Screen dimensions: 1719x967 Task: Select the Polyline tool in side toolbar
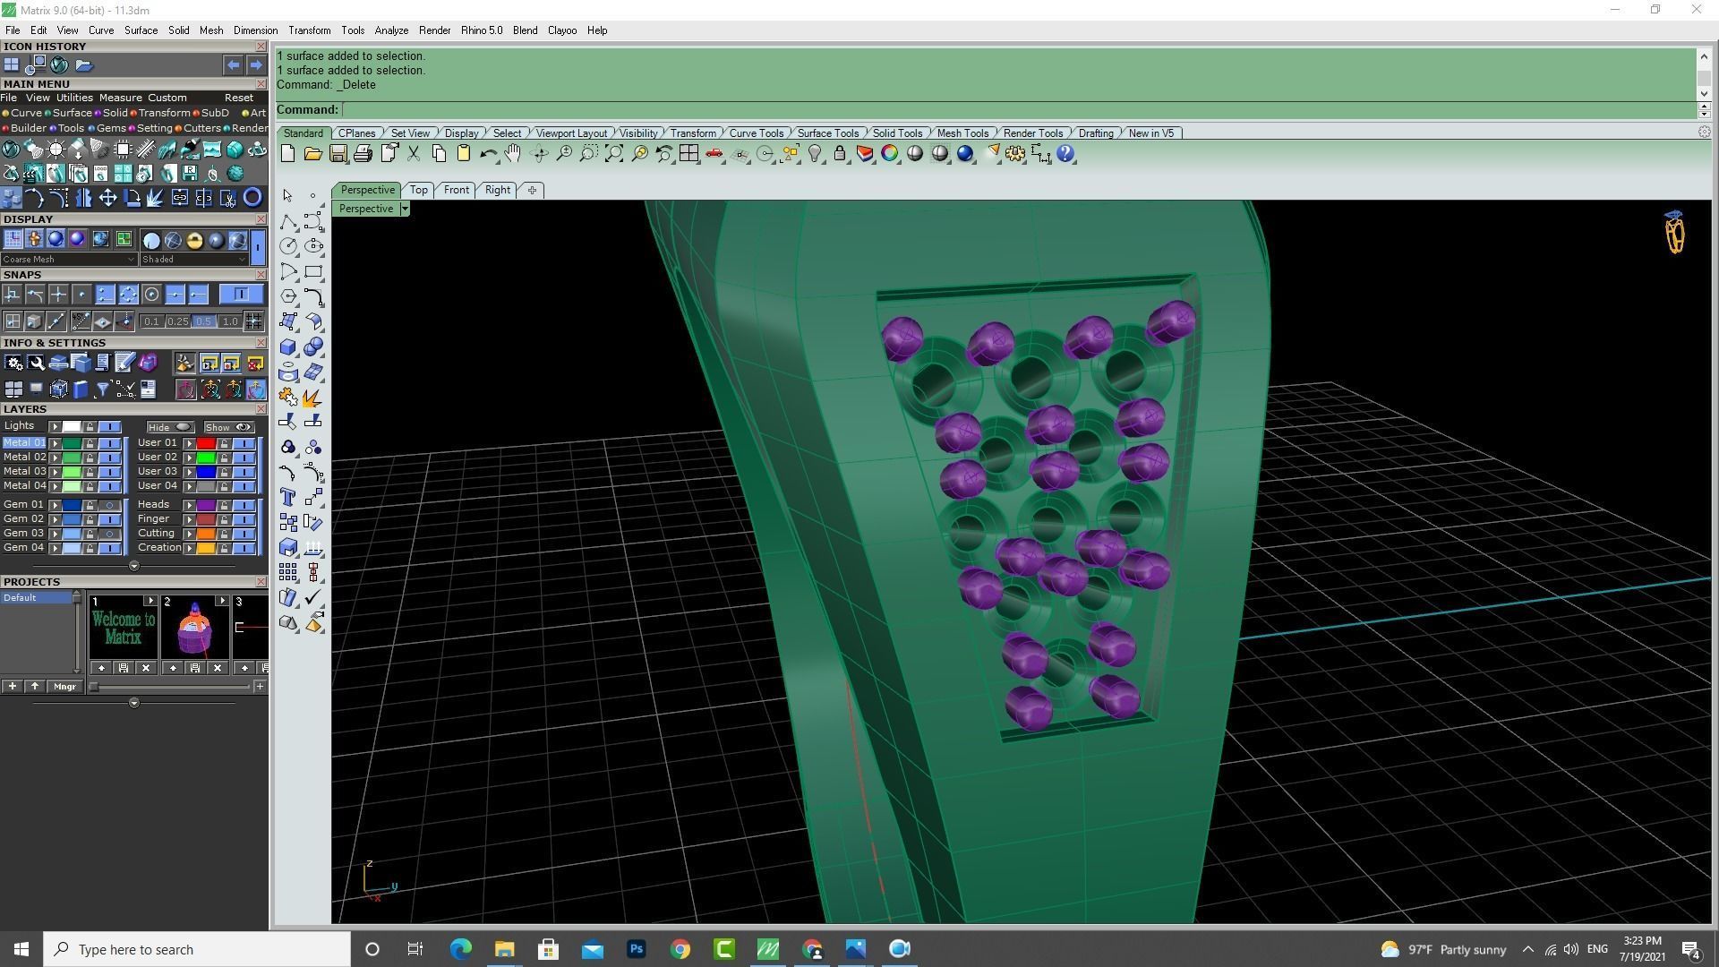[287, 221]
